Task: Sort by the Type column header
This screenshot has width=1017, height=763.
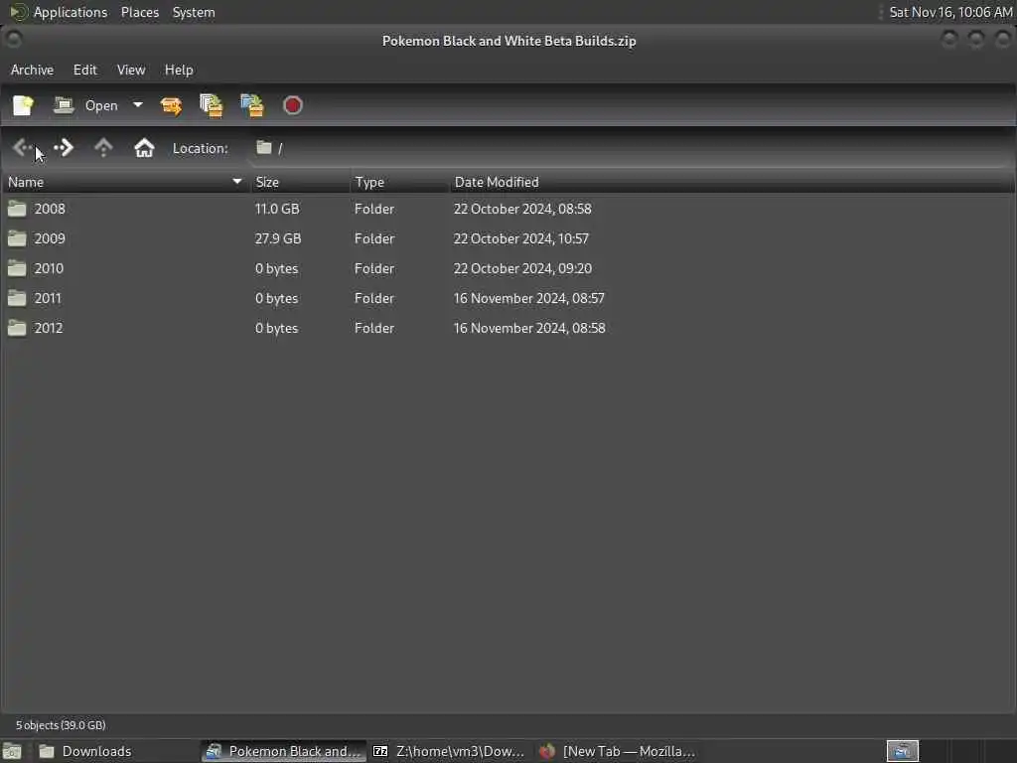Action: coord(399,183)
